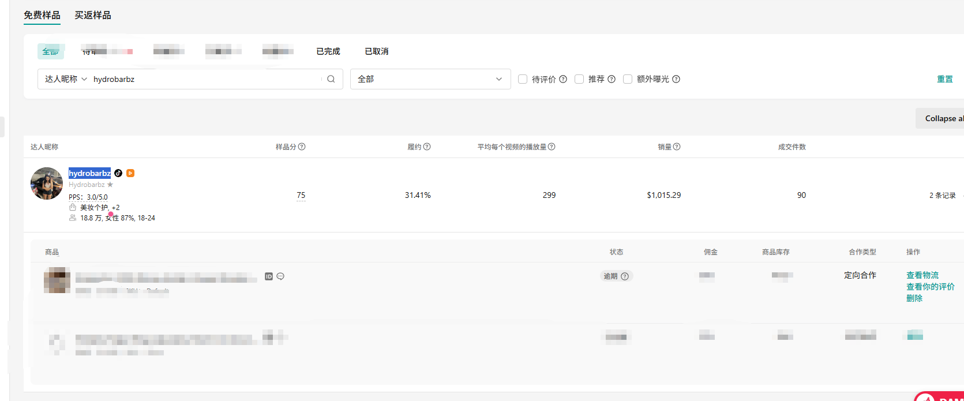Click help icon next to 样品分
The image size is (964, 401).
coord(302,147)
